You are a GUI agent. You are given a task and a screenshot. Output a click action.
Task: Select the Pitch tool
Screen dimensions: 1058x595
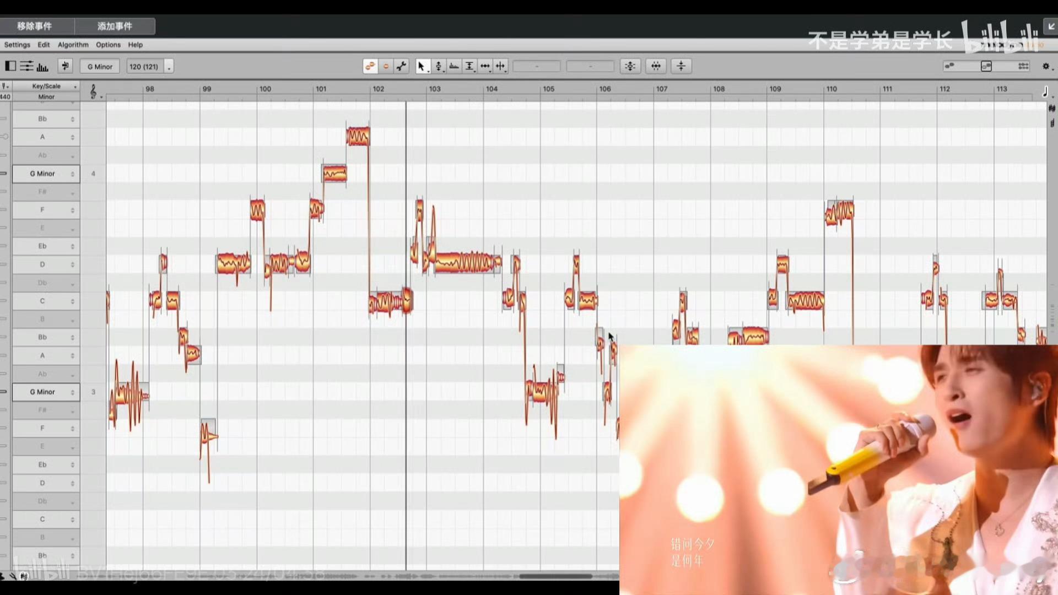click(x=439, y=66)
